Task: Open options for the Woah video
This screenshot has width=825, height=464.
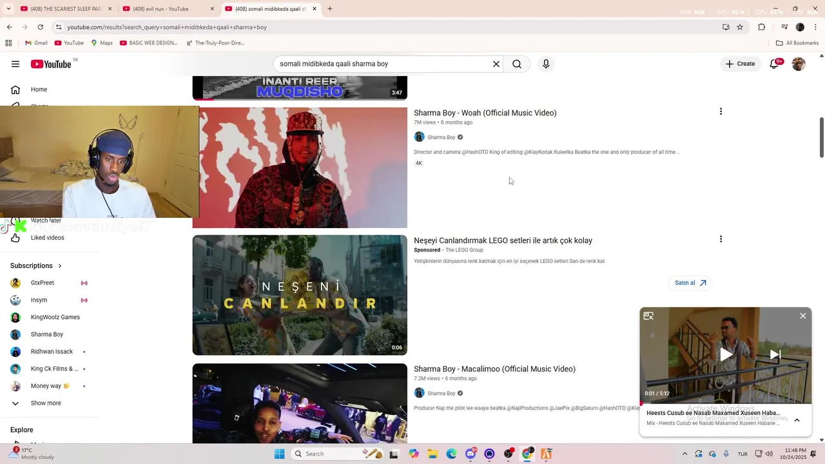Action: pos(721,111)
